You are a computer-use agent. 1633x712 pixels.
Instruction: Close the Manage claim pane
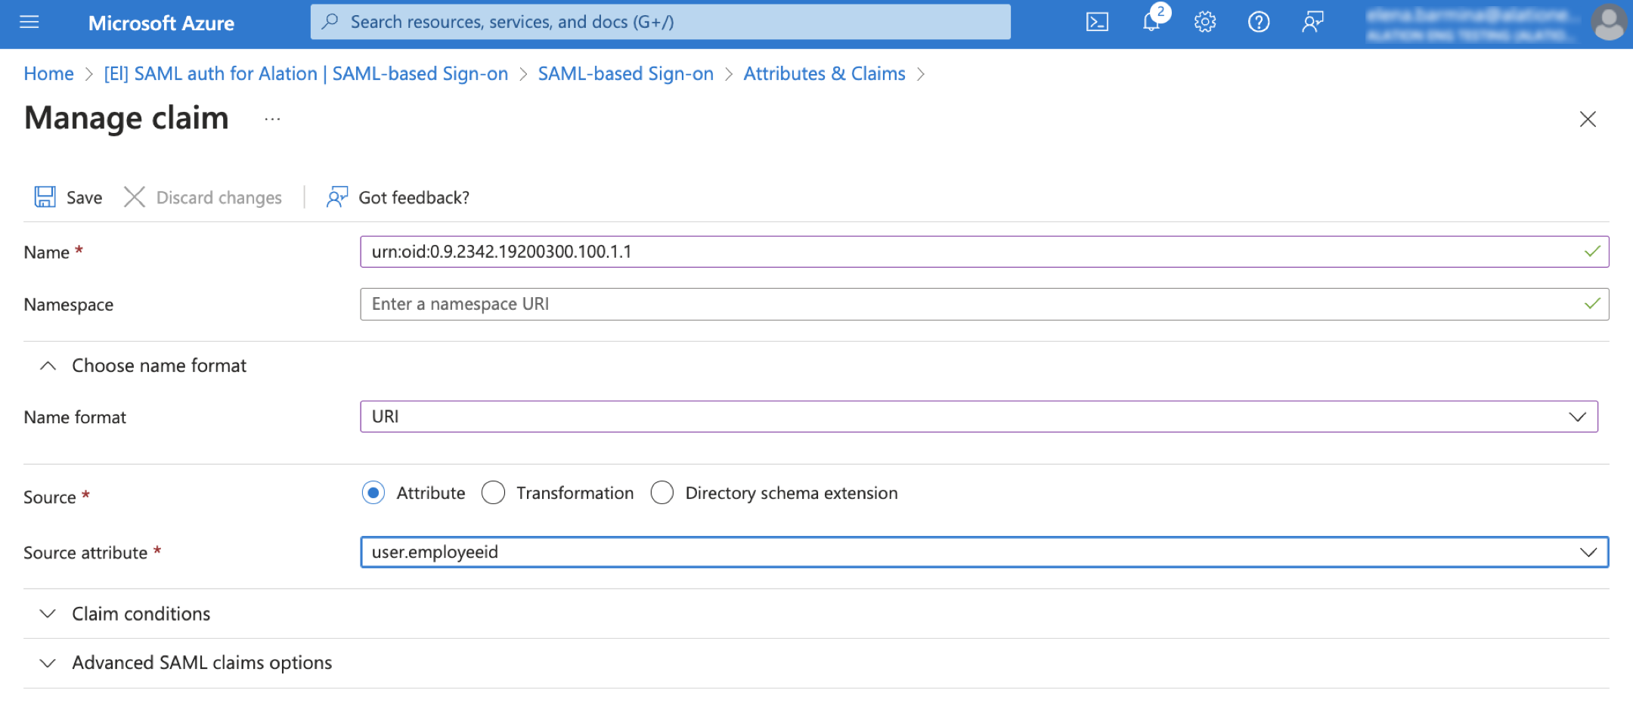click(x=1588, y=119)
